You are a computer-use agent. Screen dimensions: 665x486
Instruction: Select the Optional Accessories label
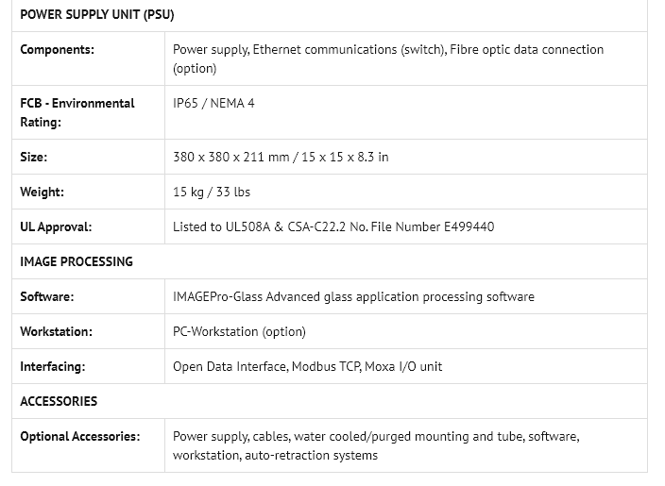click(x=79, y=436)
